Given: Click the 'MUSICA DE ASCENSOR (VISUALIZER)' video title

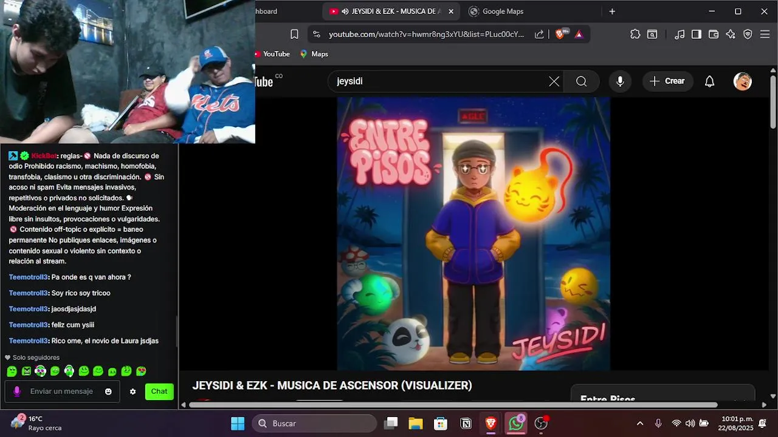Looking at the screenshot, I should 375,385.
